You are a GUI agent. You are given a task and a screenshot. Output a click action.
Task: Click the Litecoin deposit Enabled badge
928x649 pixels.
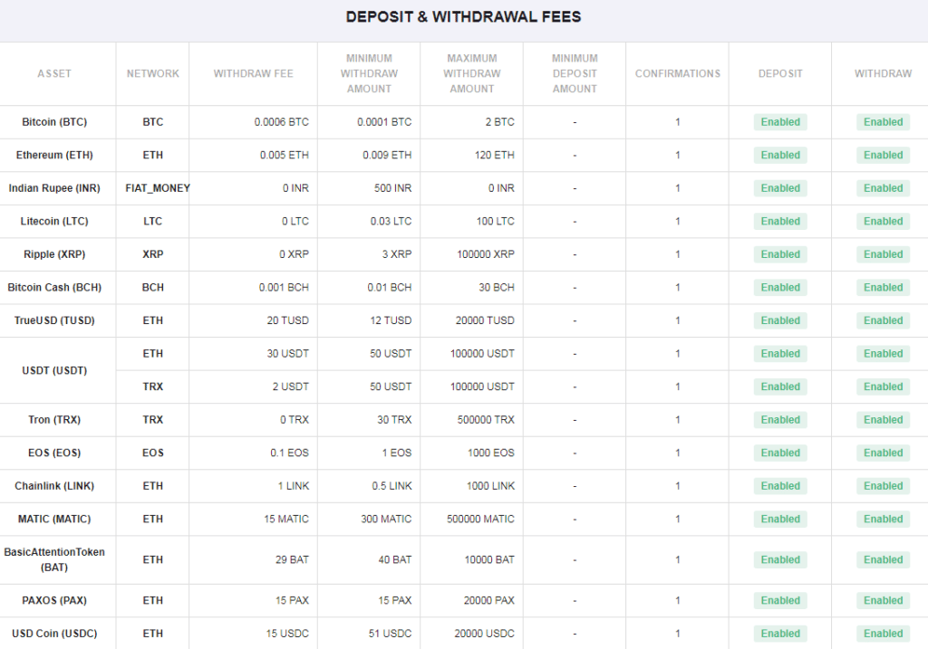point(780,221)
